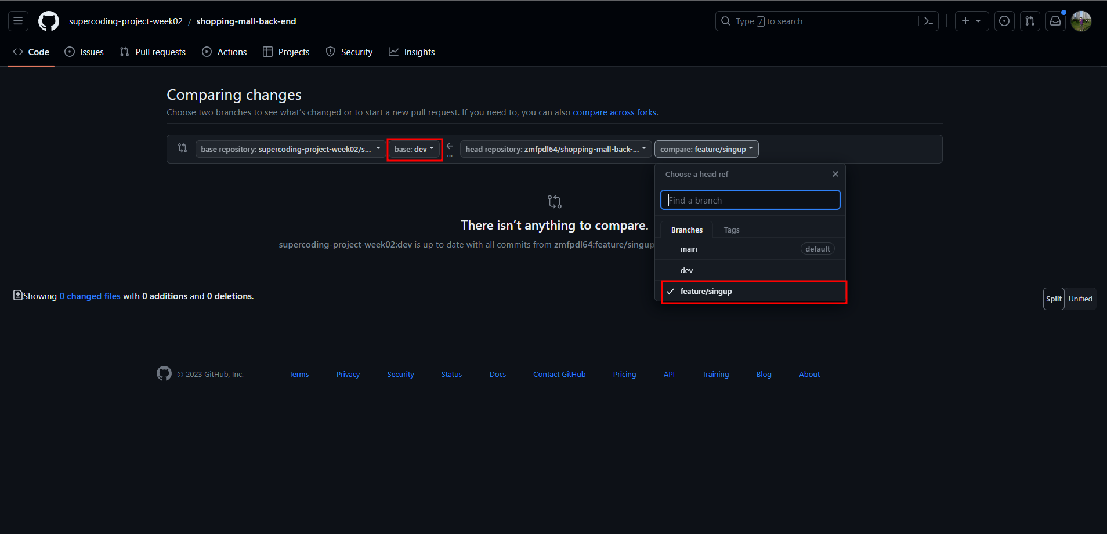Open the Terms footer link
This screenshot has height=534, width=1107.
coord(299,375)
